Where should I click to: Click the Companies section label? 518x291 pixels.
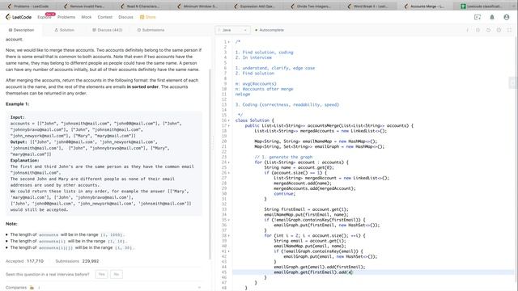[x=16, y=288]
